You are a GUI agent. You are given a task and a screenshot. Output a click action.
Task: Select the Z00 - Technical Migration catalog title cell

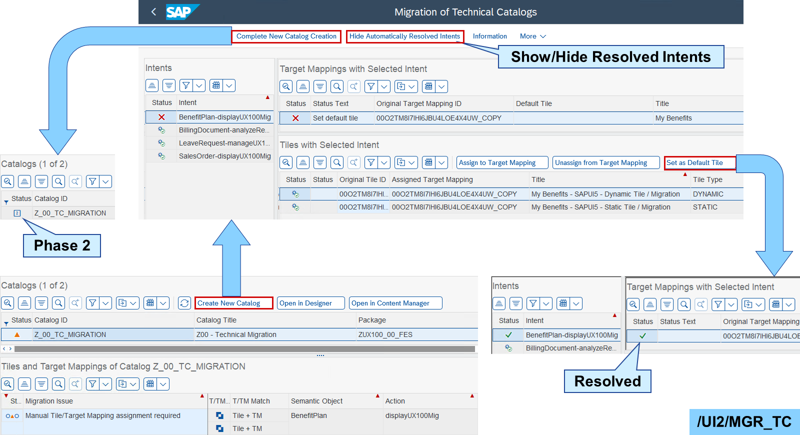coord(274,334)
